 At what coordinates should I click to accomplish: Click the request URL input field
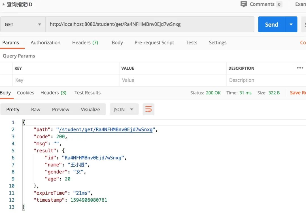[x=150, y=24]
